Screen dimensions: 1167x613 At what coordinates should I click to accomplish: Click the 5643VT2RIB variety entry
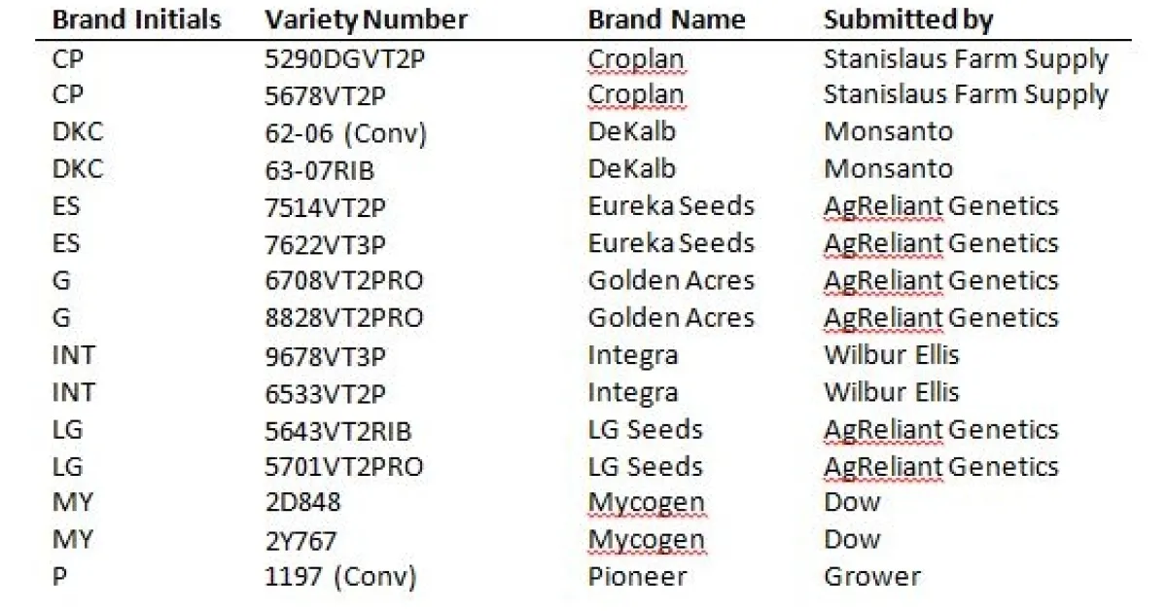click(x=337, y=429)
